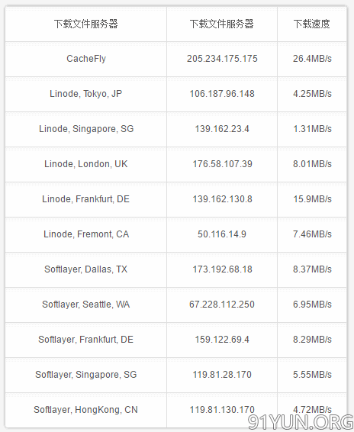
Task: Select Softlayer, Frankfurt, DE entry
Action: coord(85,340)
